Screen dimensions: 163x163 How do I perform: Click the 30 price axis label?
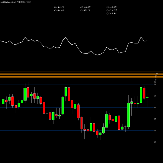[x=155, y=130]
